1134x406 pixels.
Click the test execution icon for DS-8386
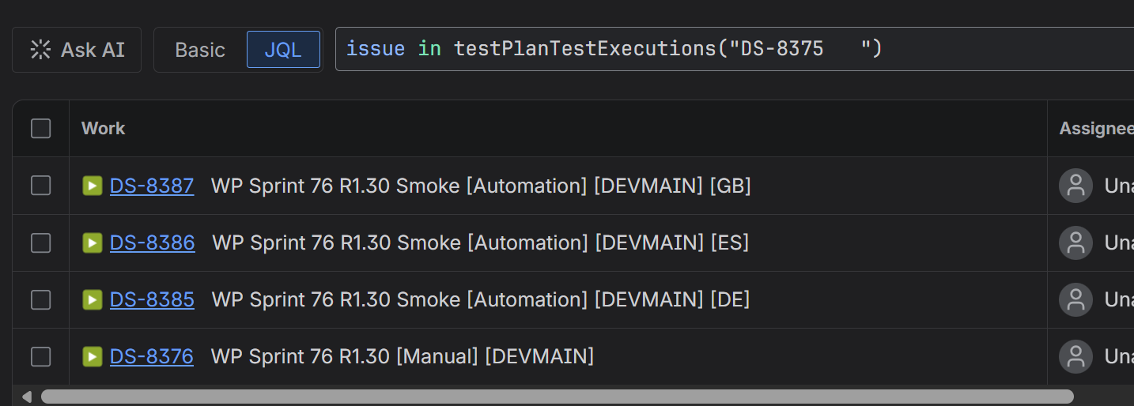(93, 242)
